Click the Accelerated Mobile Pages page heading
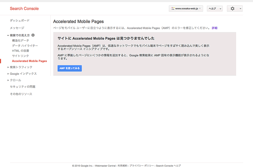The image size is (253, 168). point(78,21)
